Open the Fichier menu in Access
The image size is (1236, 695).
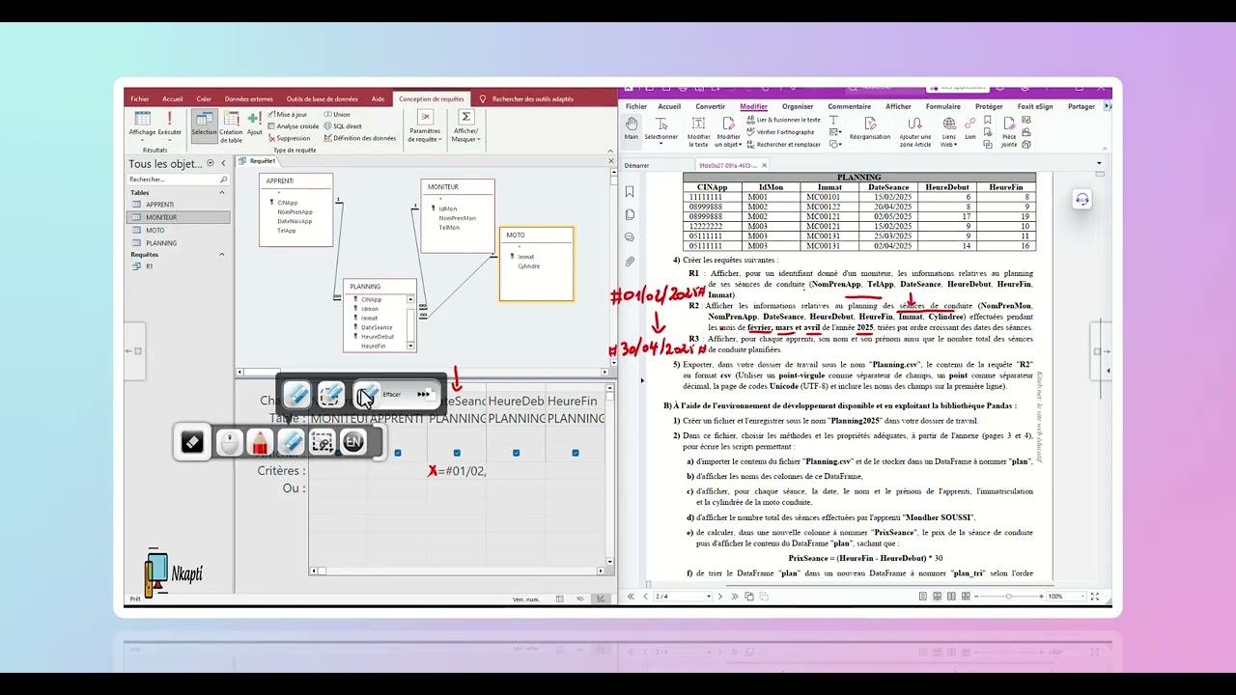coord(140,98)
